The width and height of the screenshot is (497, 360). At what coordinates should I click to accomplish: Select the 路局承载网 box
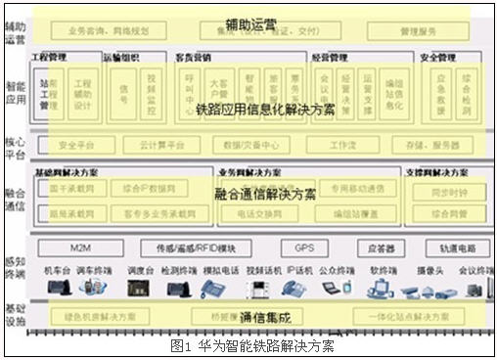point(72,214)
